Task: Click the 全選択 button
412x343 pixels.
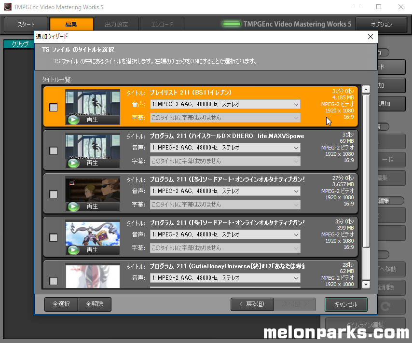Action: coord(61,304)
